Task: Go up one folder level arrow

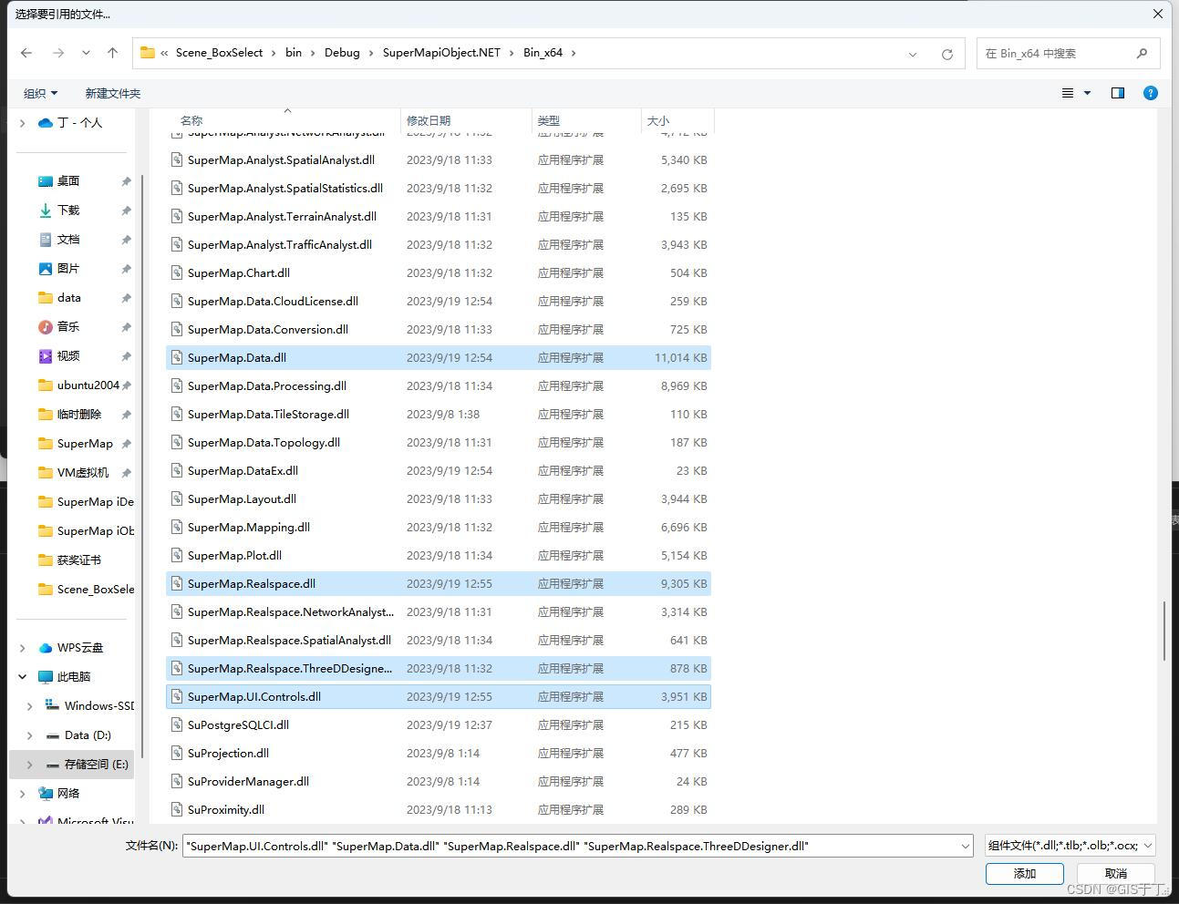Action: click(x=112, y=53)
